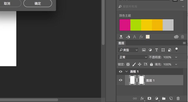Image resolution: width=188 pixels, height=102 pixels.
Task: Filter layers by type T icon
Action: click(156, 50)
